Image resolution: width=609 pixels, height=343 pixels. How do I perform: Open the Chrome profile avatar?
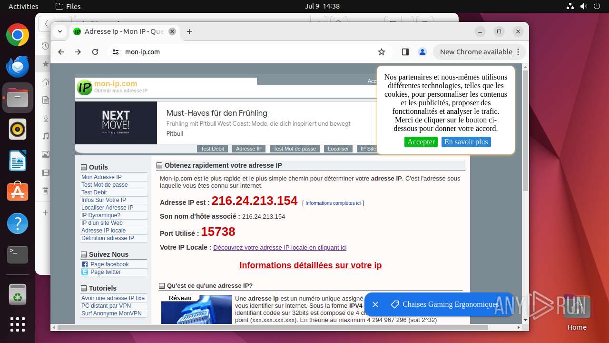(x=422, y=52)
